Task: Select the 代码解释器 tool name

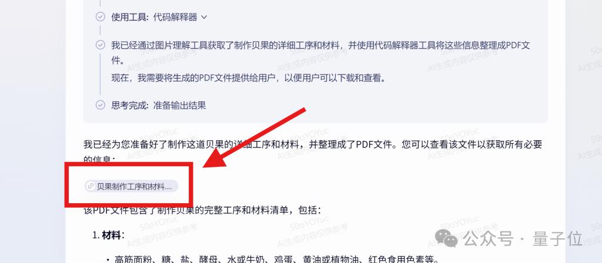Action: click(175, 17)
